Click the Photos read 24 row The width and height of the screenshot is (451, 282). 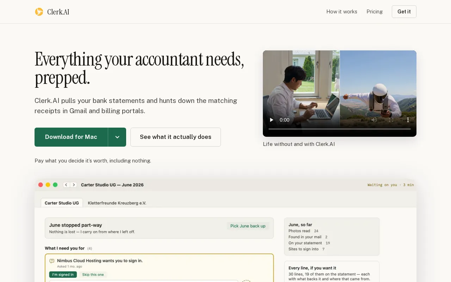[x=303, y=231]
